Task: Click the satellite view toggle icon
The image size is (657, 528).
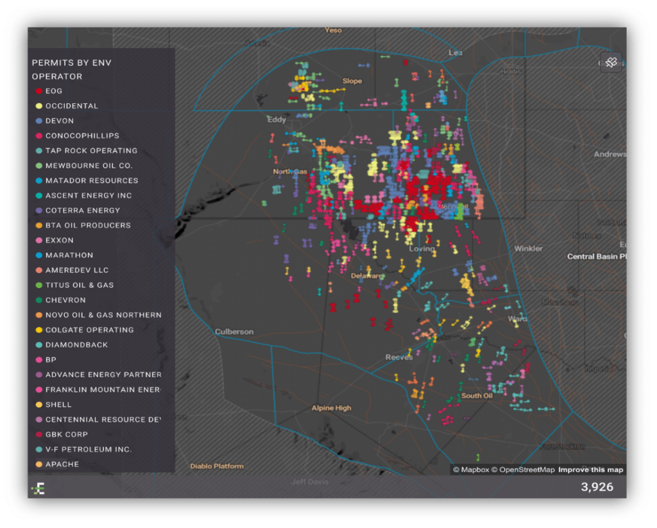Action: pyautogui.click(x=611, y=62)
